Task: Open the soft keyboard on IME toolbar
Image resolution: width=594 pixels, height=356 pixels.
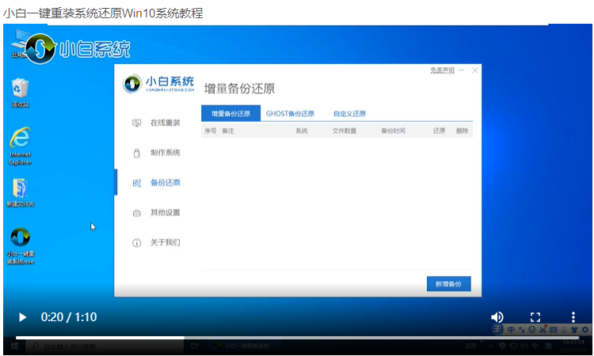Action: point(554,330)
